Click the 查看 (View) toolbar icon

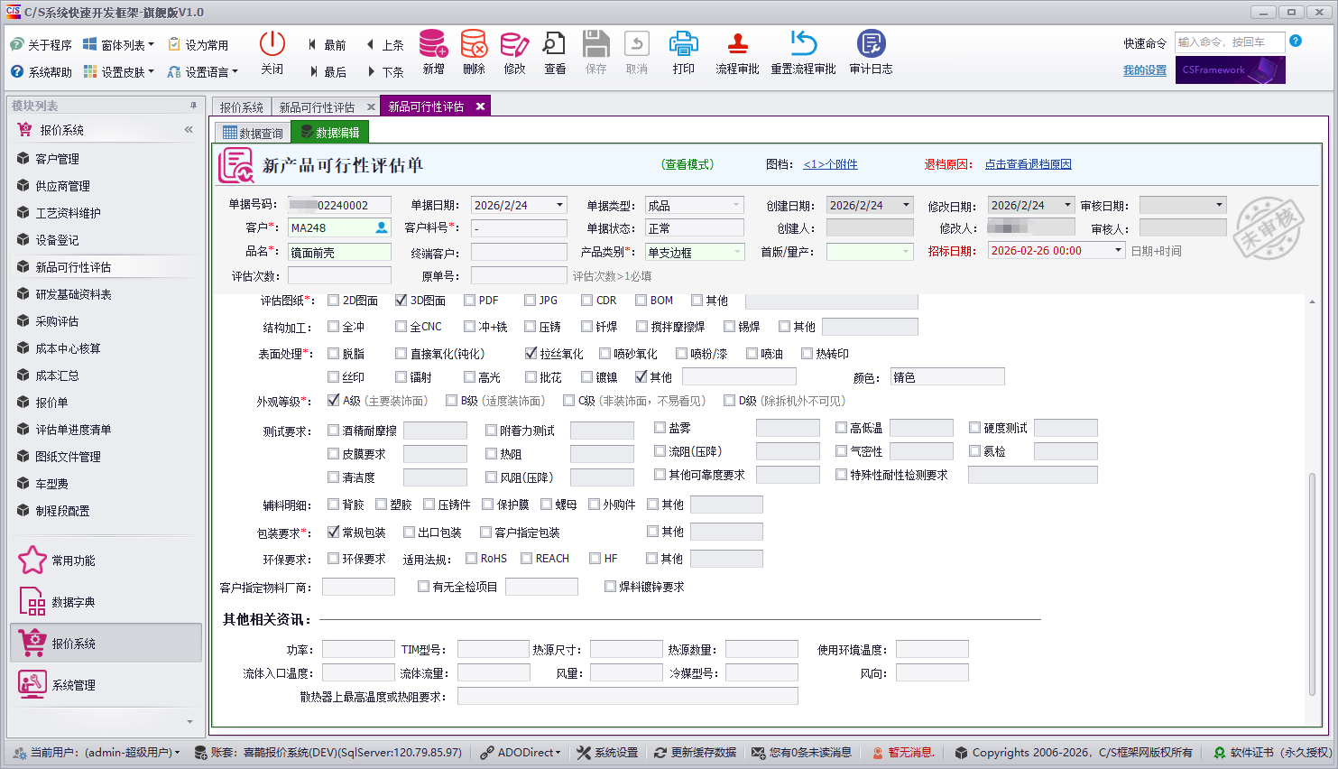tap(555, 43)
